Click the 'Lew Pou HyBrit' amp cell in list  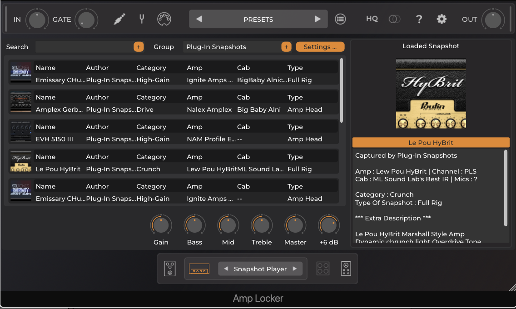212,169
